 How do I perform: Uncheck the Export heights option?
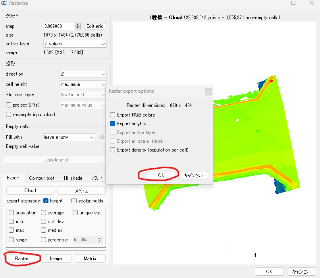pos(113,124)
